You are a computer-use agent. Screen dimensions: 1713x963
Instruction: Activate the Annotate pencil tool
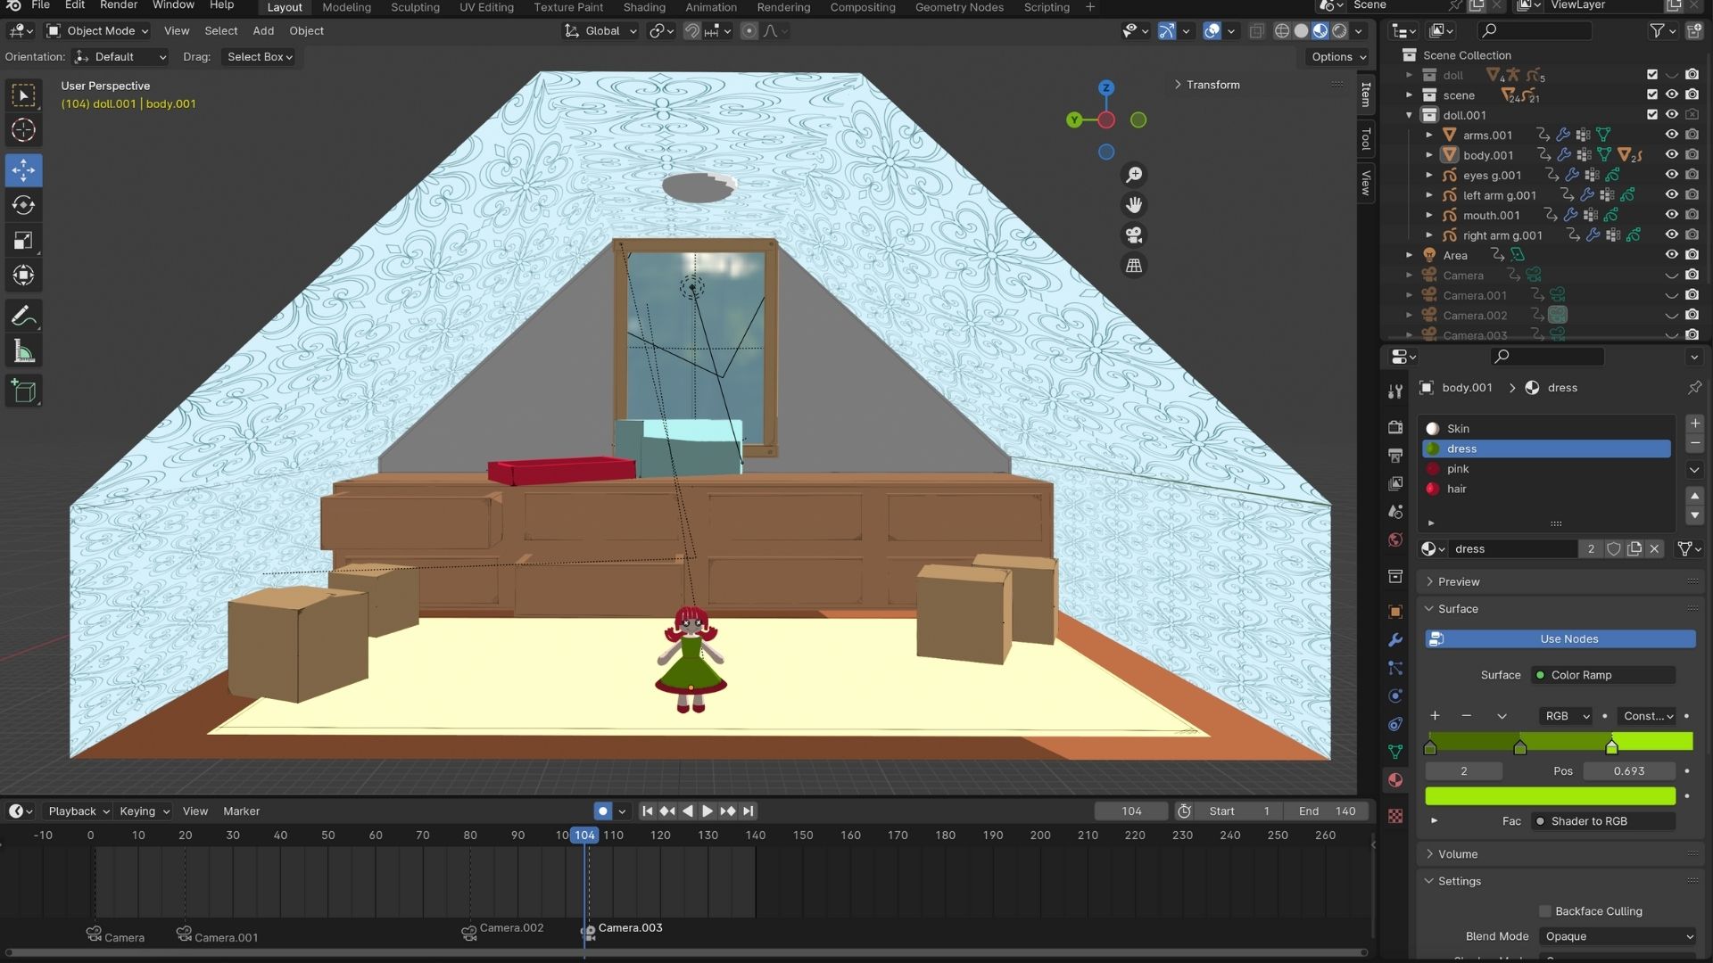pyautogui.click(x=23, y=316)
